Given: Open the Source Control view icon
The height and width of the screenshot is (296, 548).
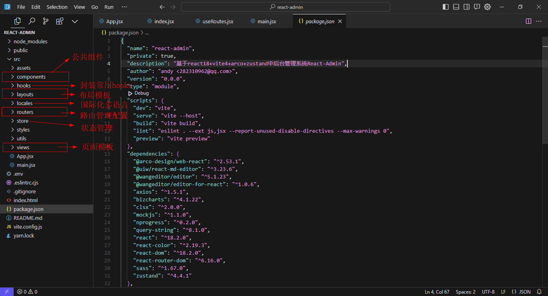Looking at the screenshot, I should 46,21.
